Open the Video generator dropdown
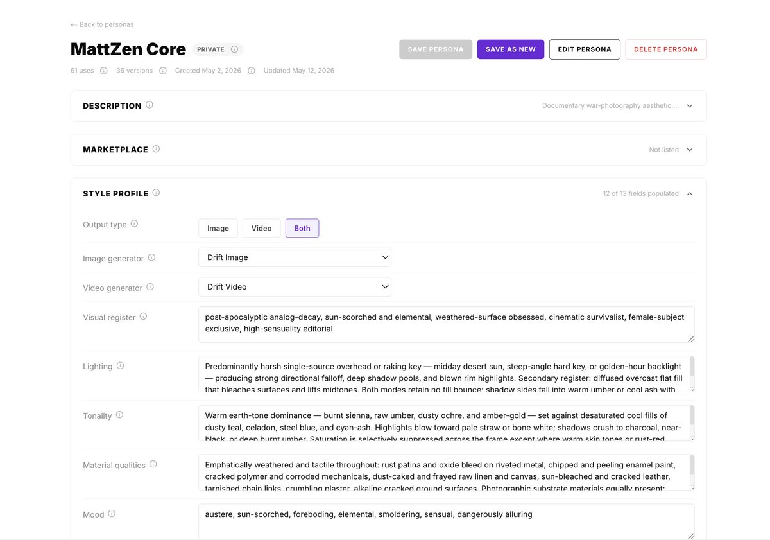 [295, 287]
